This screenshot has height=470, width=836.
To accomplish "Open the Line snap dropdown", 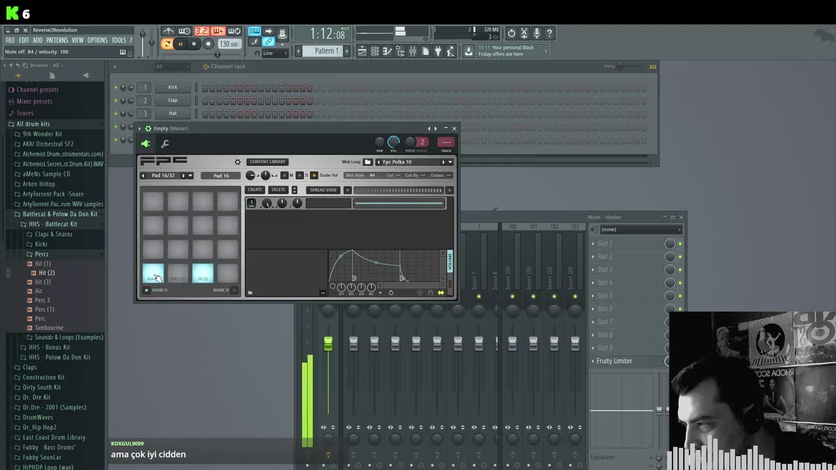I will [x=274, y=54].
